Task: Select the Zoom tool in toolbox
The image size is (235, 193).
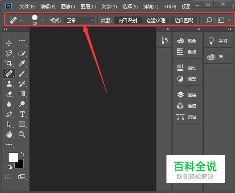Action: pos(22,134)
